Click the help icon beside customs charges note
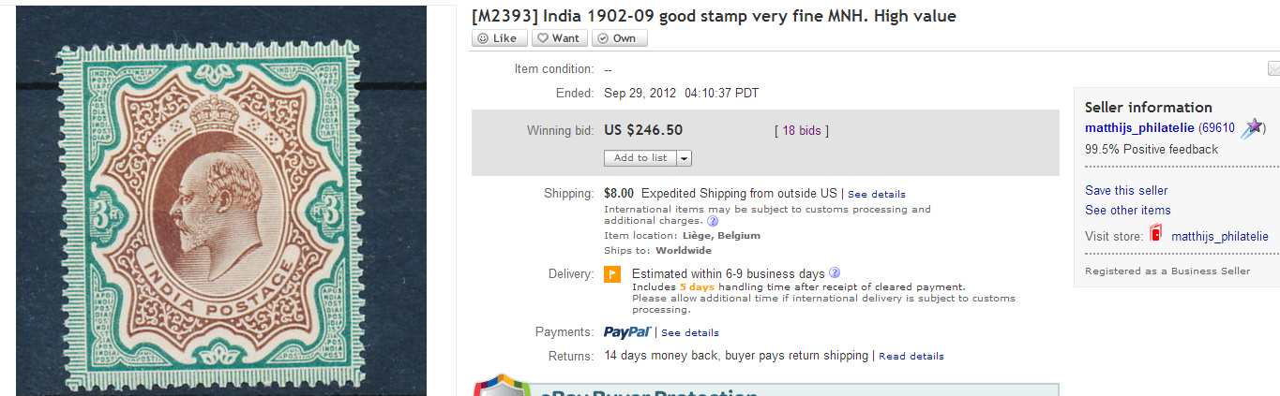1280x396 pixels. click(x=713, y=222)
